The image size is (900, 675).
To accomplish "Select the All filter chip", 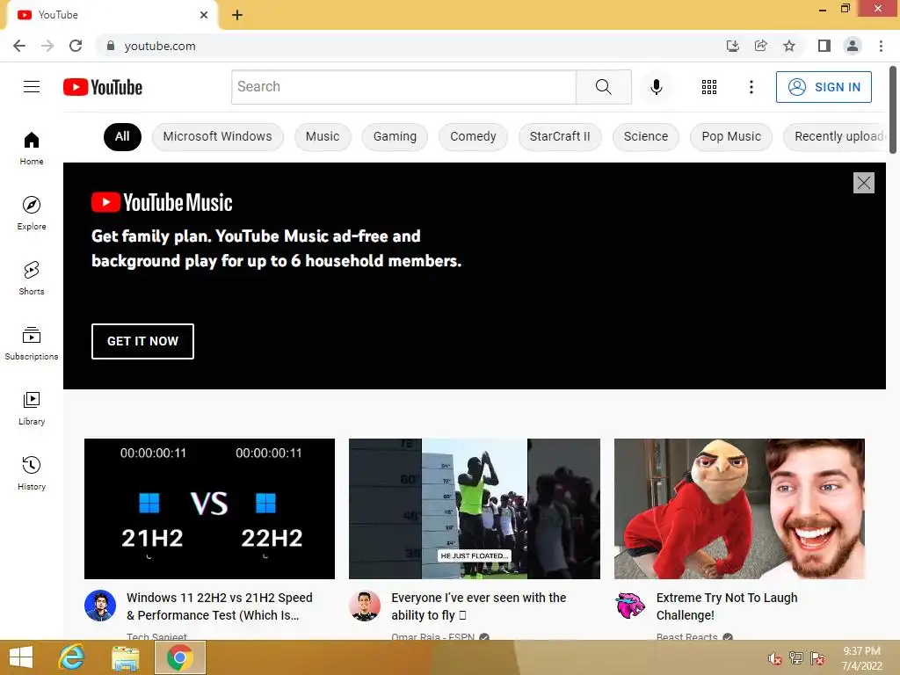I will tap(122, 136).
